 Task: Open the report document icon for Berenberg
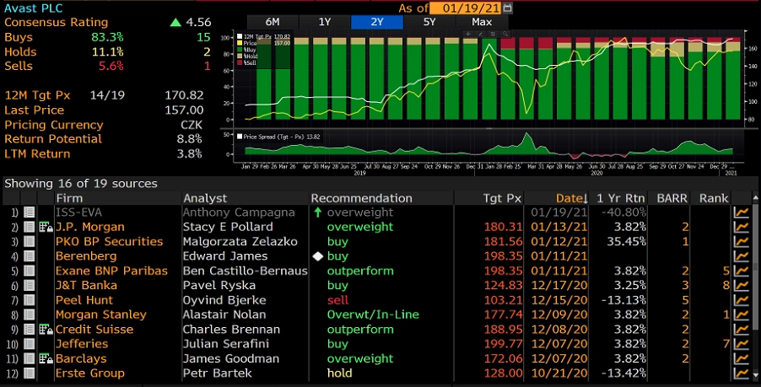tap(30, 256)
